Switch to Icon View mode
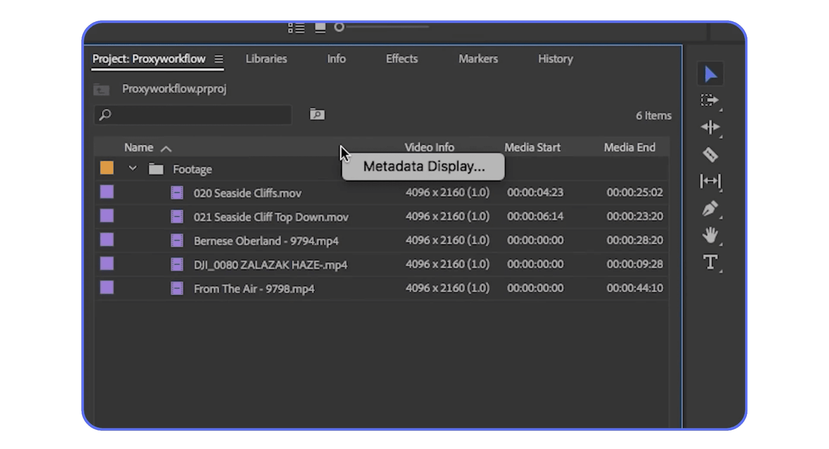The height and width of the screenshot is (449, 829). point(320,27)
